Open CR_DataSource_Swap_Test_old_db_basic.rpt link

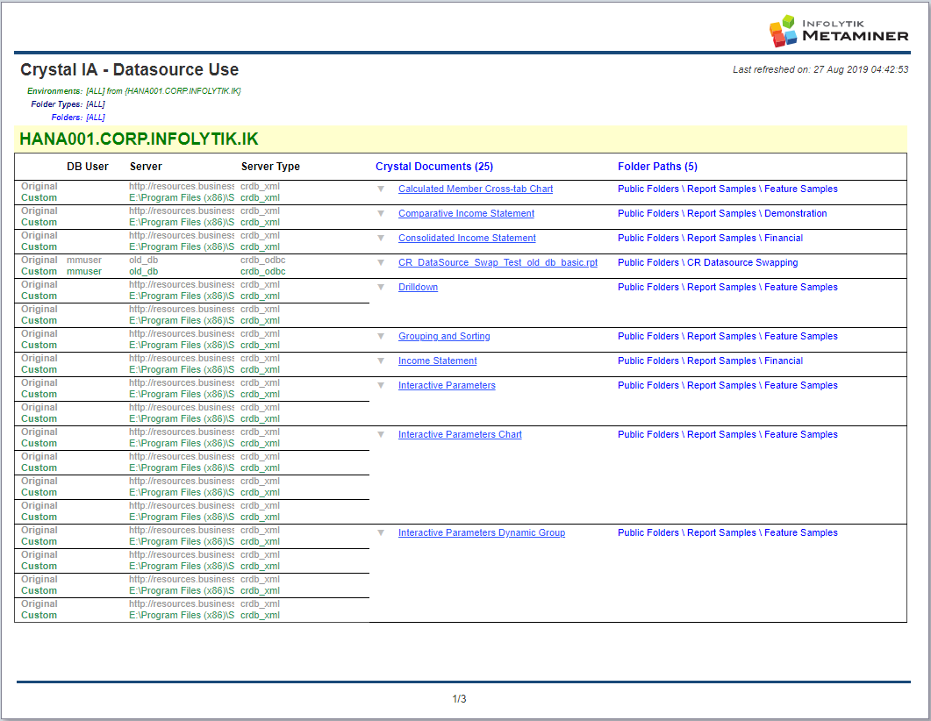point(498,263)
